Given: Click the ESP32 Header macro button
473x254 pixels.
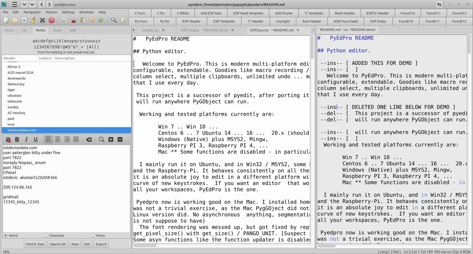Looking at the screenshot, I should tap(378, 13).
